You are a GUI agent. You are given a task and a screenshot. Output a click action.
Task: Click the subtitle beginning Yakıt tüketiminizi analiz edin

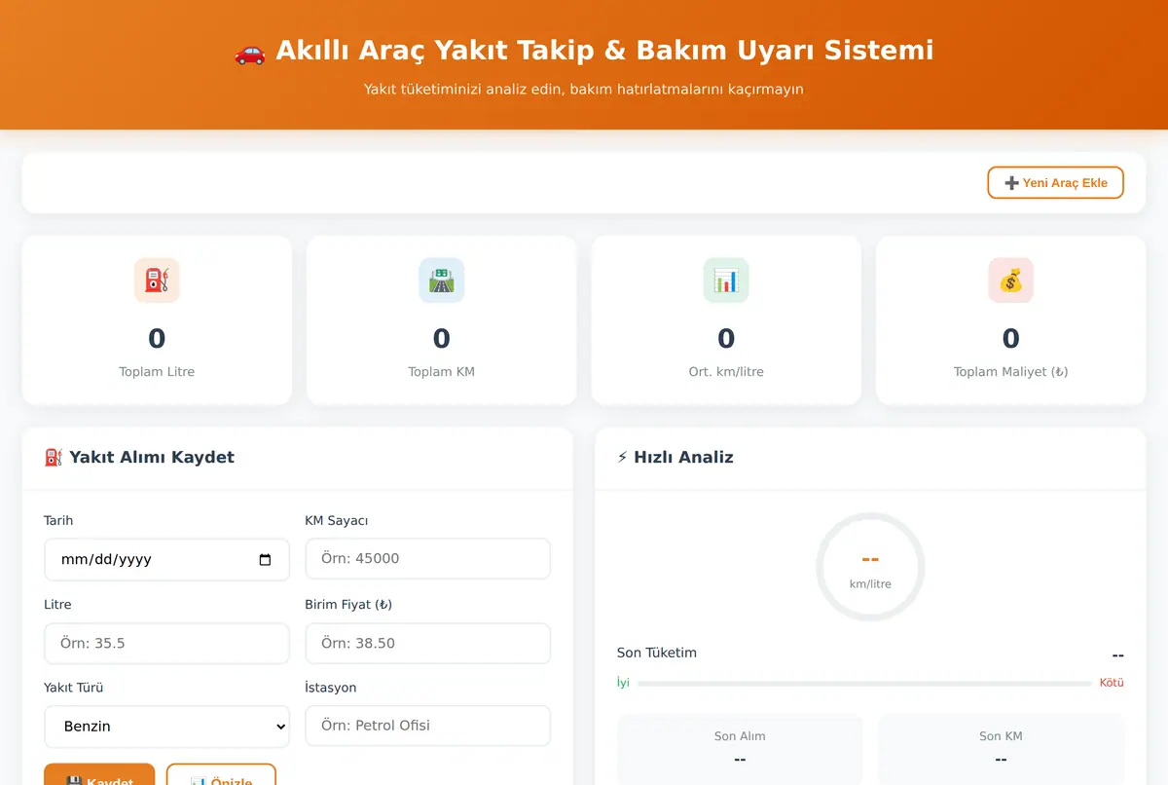tap(584, 90)
